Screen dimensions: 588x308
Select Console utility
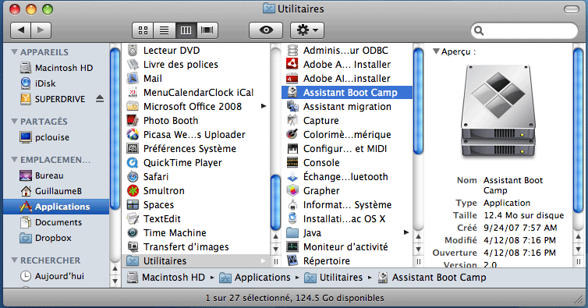coord(347,162)
